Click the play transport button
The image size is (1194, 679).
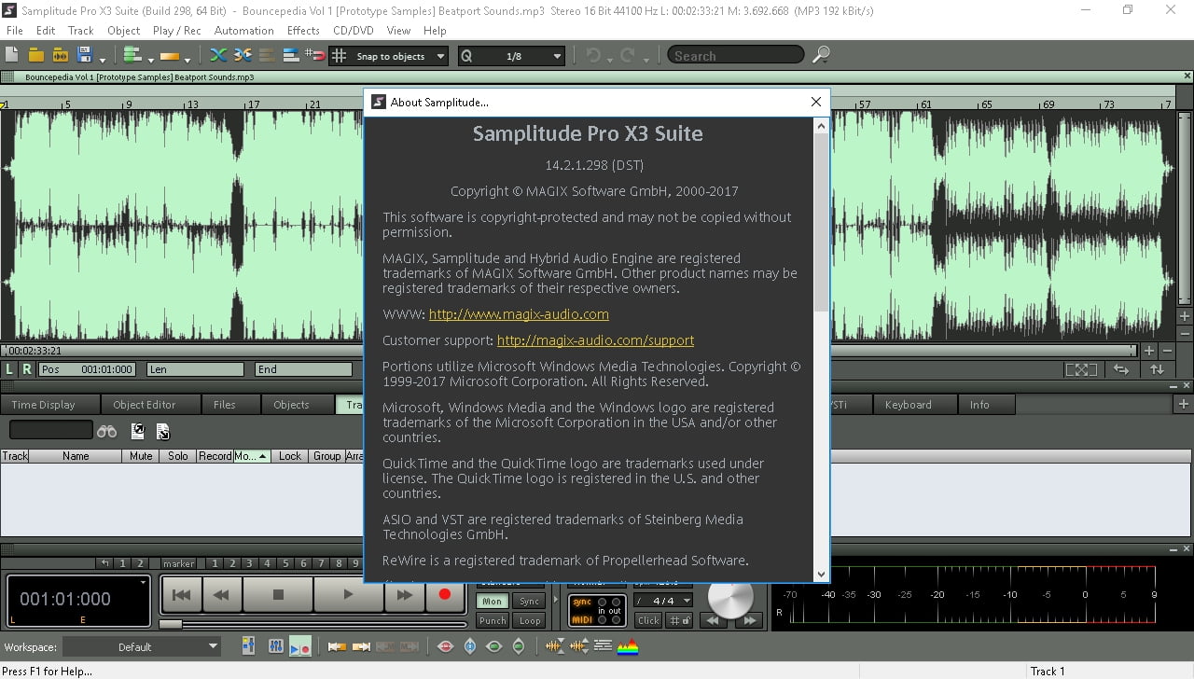348,594
